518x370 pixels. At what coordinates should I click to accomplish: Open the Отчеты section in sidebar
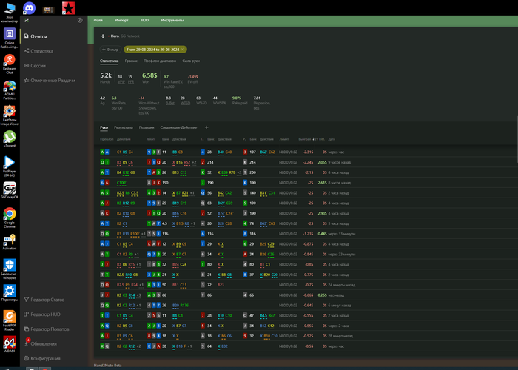coord(36,36)
